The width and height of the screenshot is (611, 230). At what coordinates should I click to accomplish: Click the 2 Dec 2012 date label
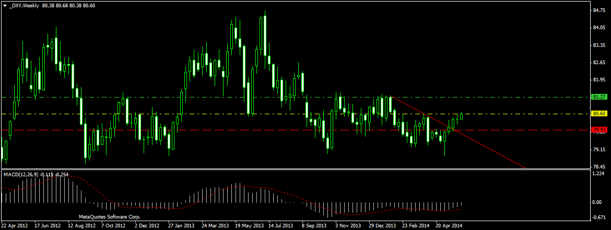(x=147, y=225)
